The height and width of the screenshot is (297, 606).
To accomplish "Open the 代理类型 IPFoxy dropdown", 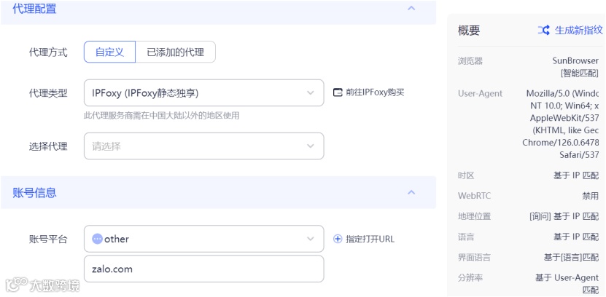I will click(203, 93).
